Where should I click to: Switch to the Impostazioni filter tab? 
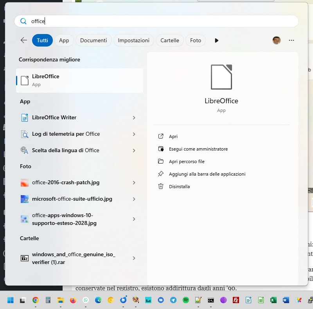pos(135,40)
